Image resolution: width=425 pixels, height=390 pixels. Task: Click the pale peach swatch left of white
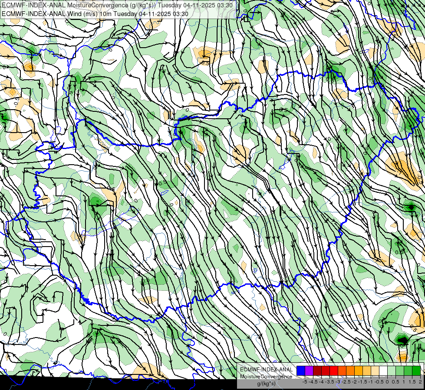coord(375,371)
